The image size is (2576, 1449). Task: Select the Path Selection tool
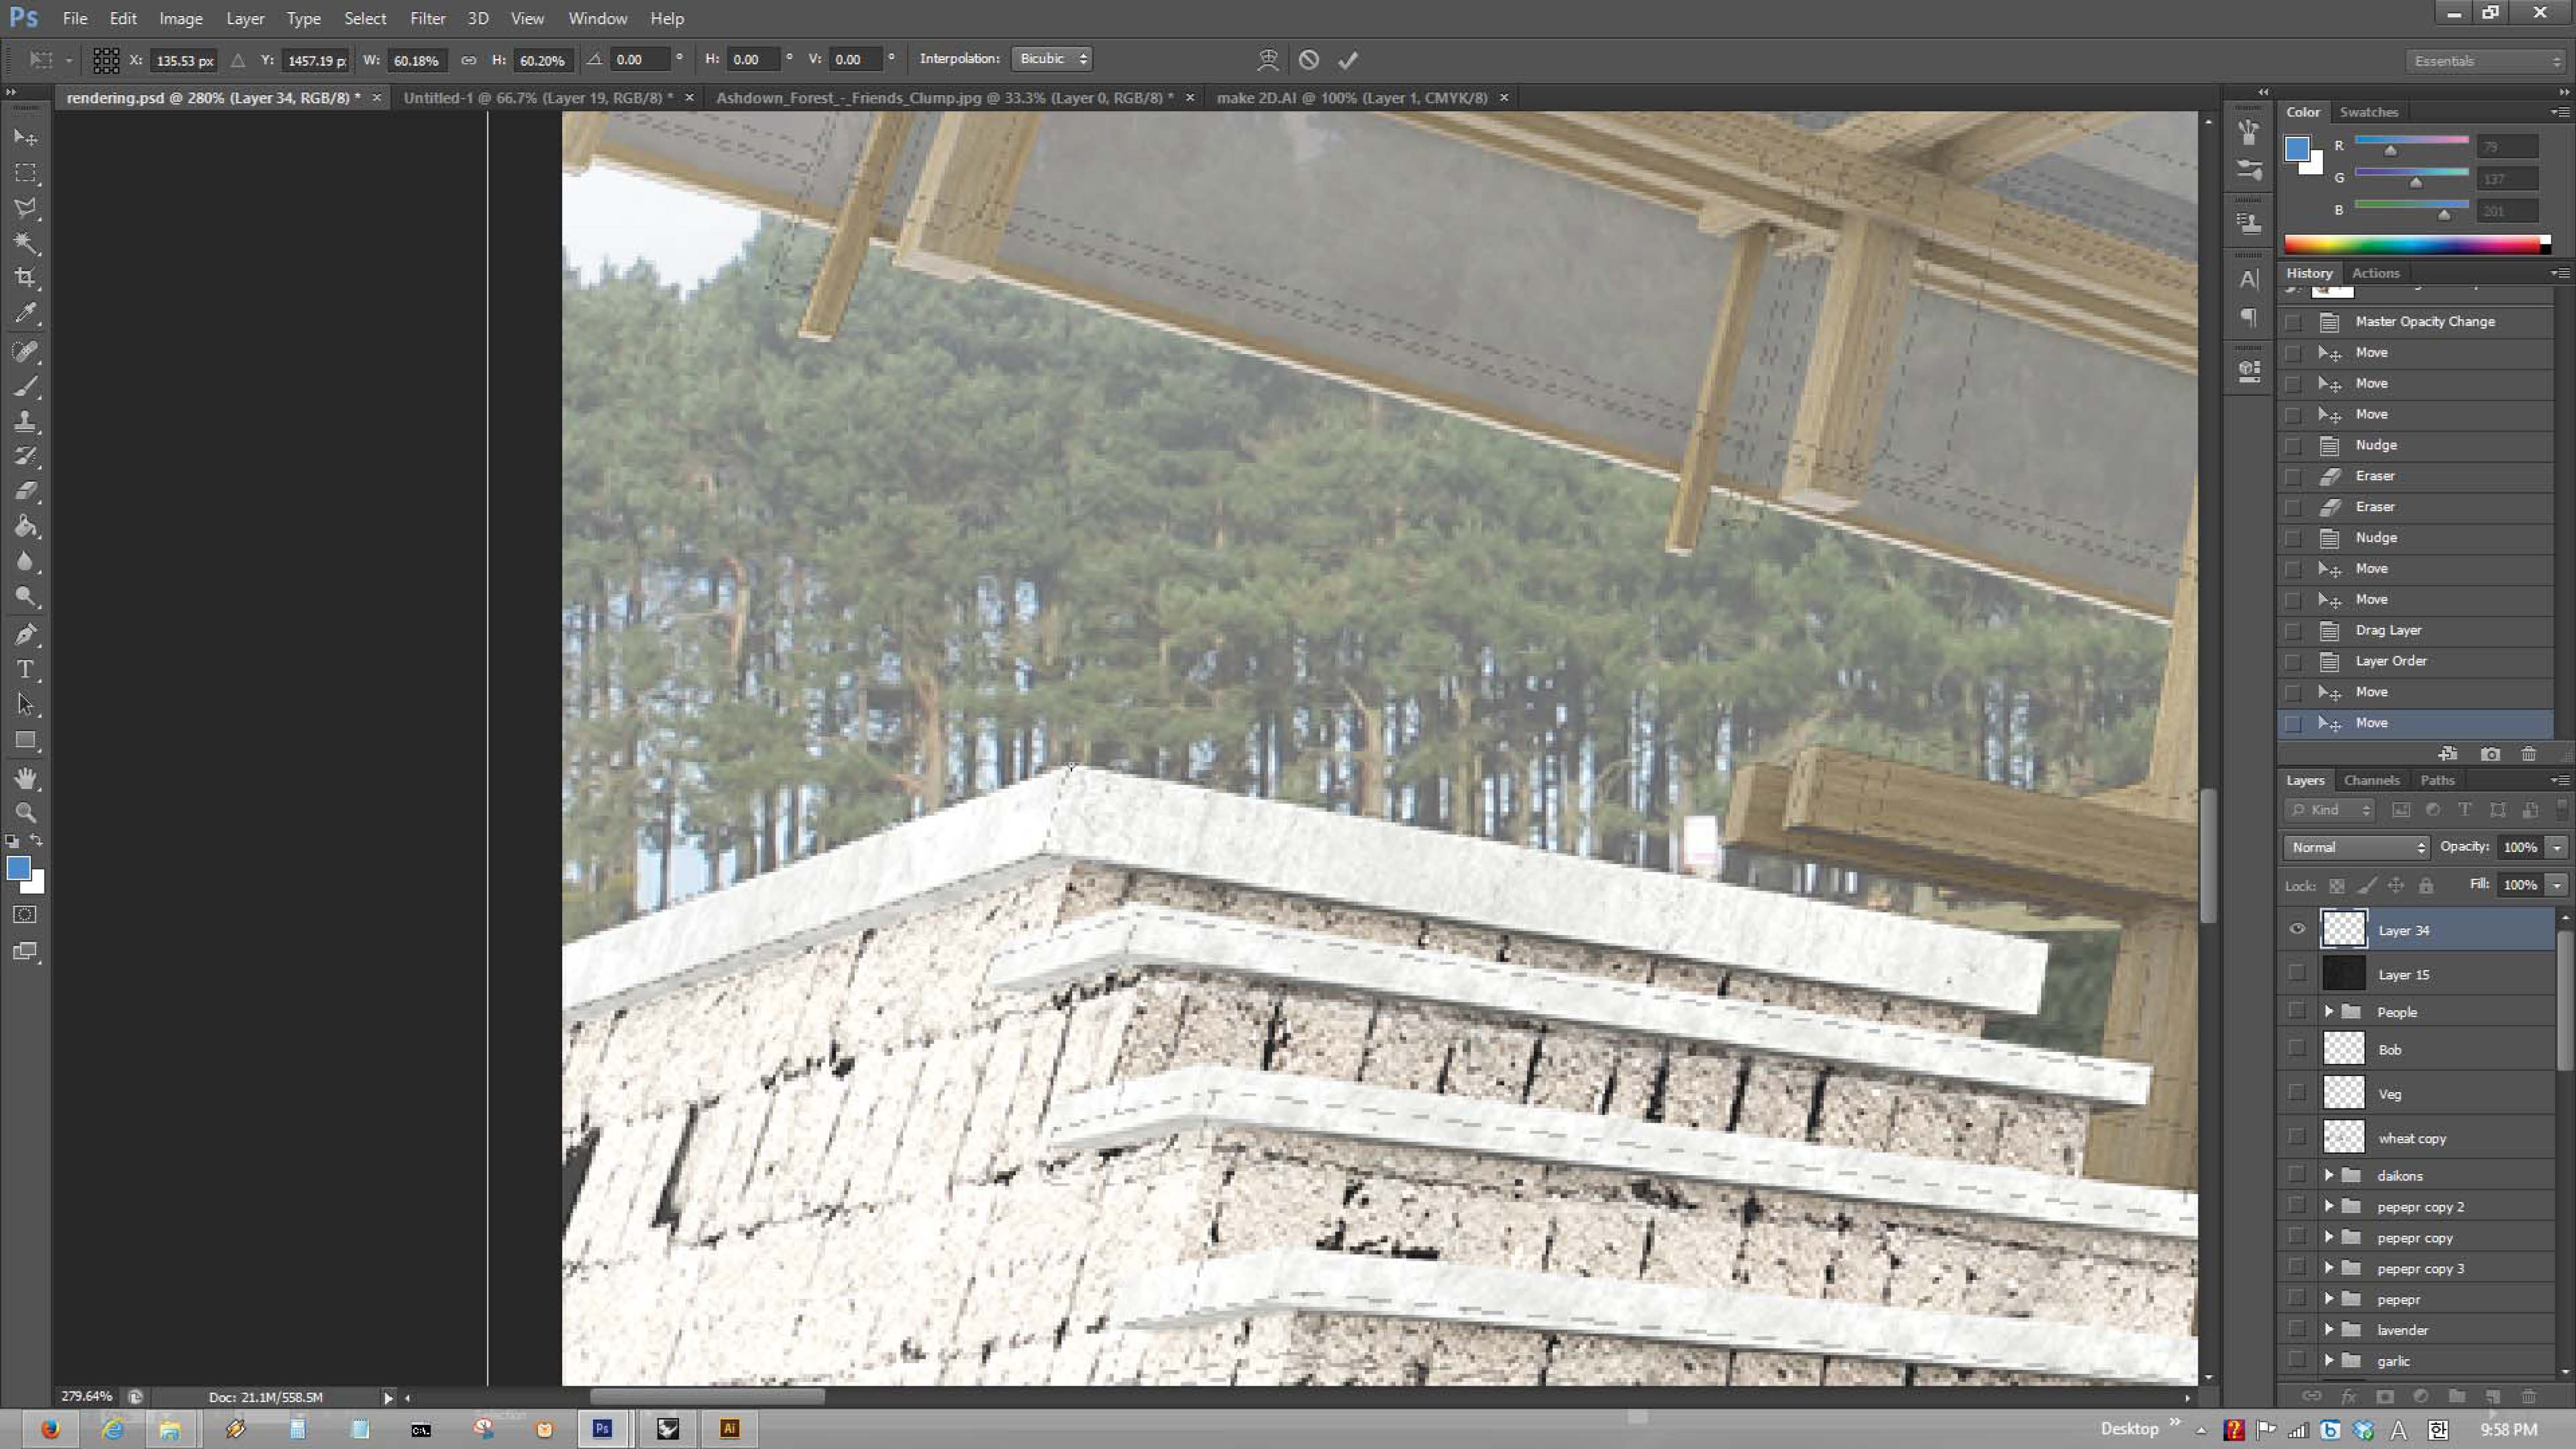pos(26,705)
